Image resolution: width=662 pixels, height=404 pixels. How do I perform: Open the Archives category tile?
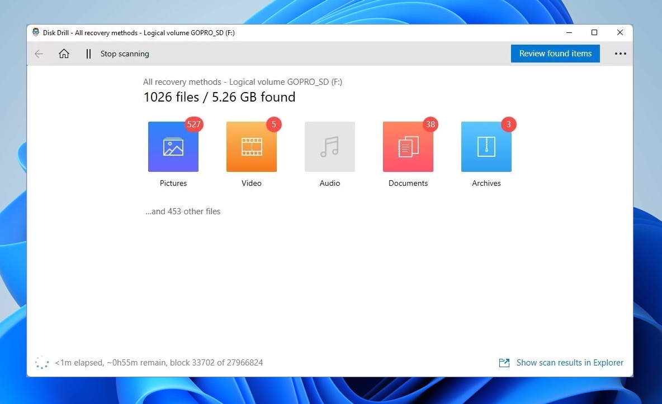486,147
